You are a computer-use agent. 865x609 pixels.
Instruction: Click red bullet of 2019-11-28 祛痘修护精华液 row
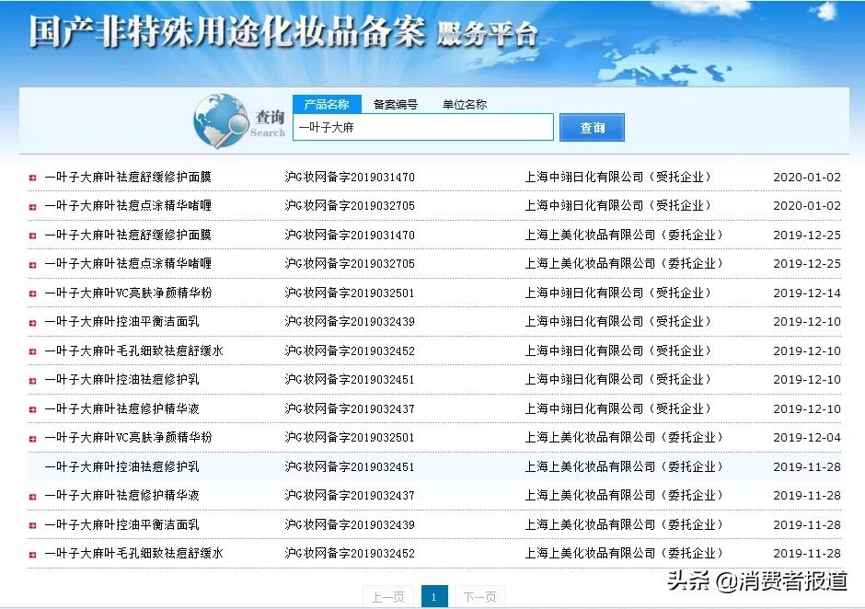coord(32,497)
